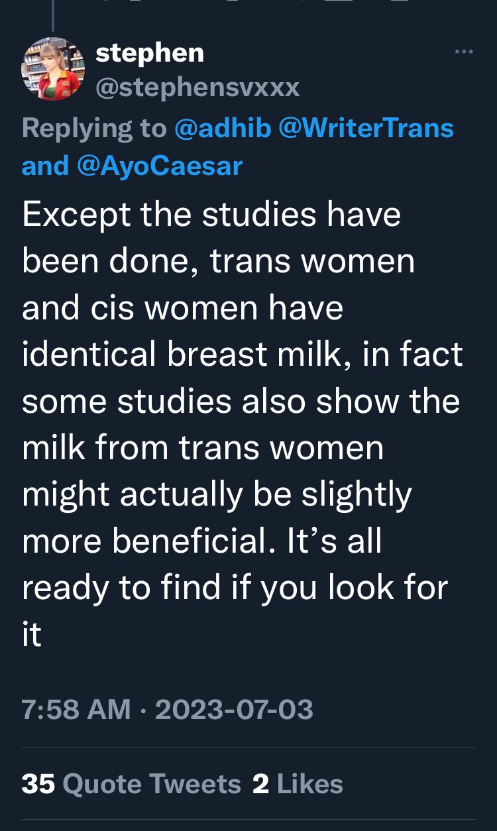Open the @stephensvxxx handle
This screenshot has width=497, height=831.
point(197,87)
